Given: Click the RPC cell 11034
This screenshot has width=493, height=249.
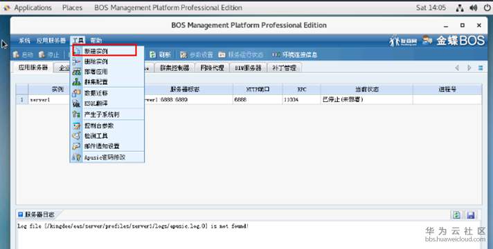Looking at the screenshot, I should (302, 100).
